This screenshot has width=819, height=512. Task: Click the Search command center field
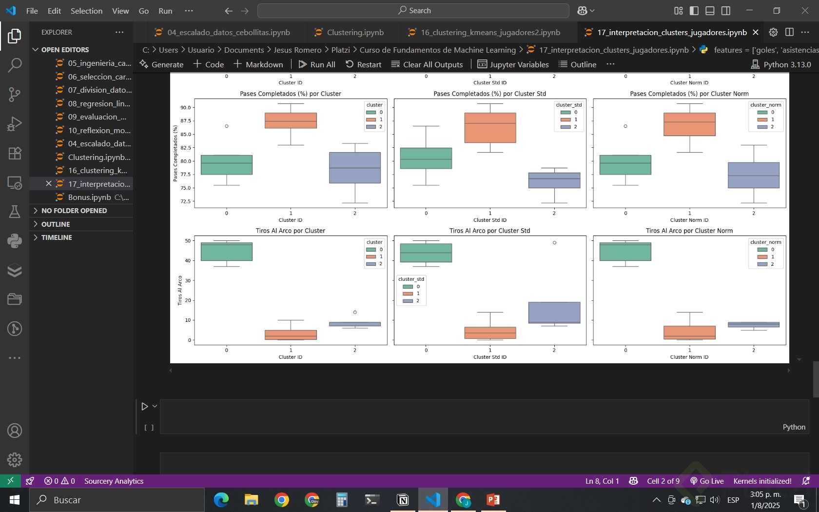coord(413,11)
